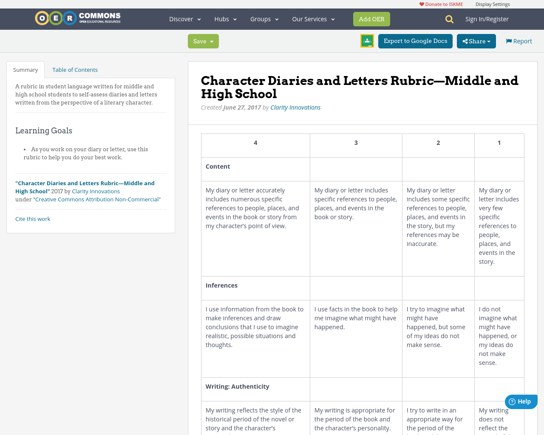Click the Add OER button
The height and width of the screenshot is (435, 544).
371,19
